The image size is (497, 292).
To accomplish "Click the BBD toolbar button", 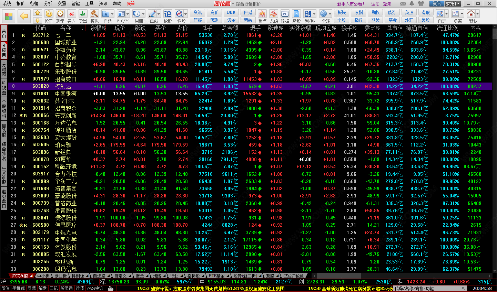I will coord(231,12).
